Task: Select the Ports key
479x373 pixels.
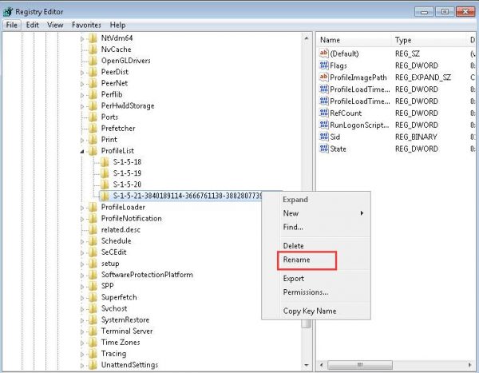Action: point(109,117)
